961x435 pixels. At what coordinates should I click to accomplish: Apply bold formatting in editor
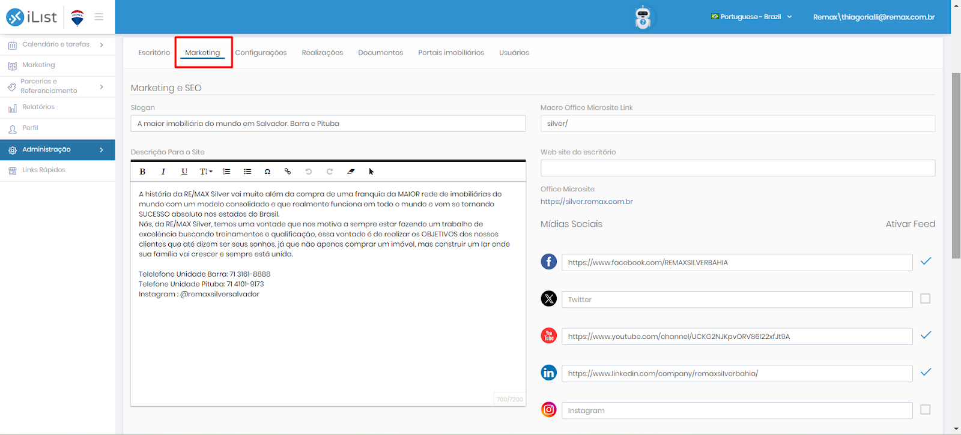(142, 172)
